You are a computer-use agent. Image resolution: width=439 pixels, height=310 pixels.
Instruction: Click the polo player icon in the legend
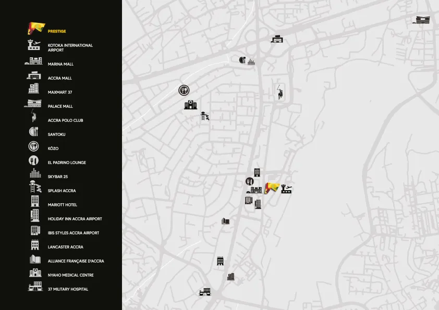[34, 116]
